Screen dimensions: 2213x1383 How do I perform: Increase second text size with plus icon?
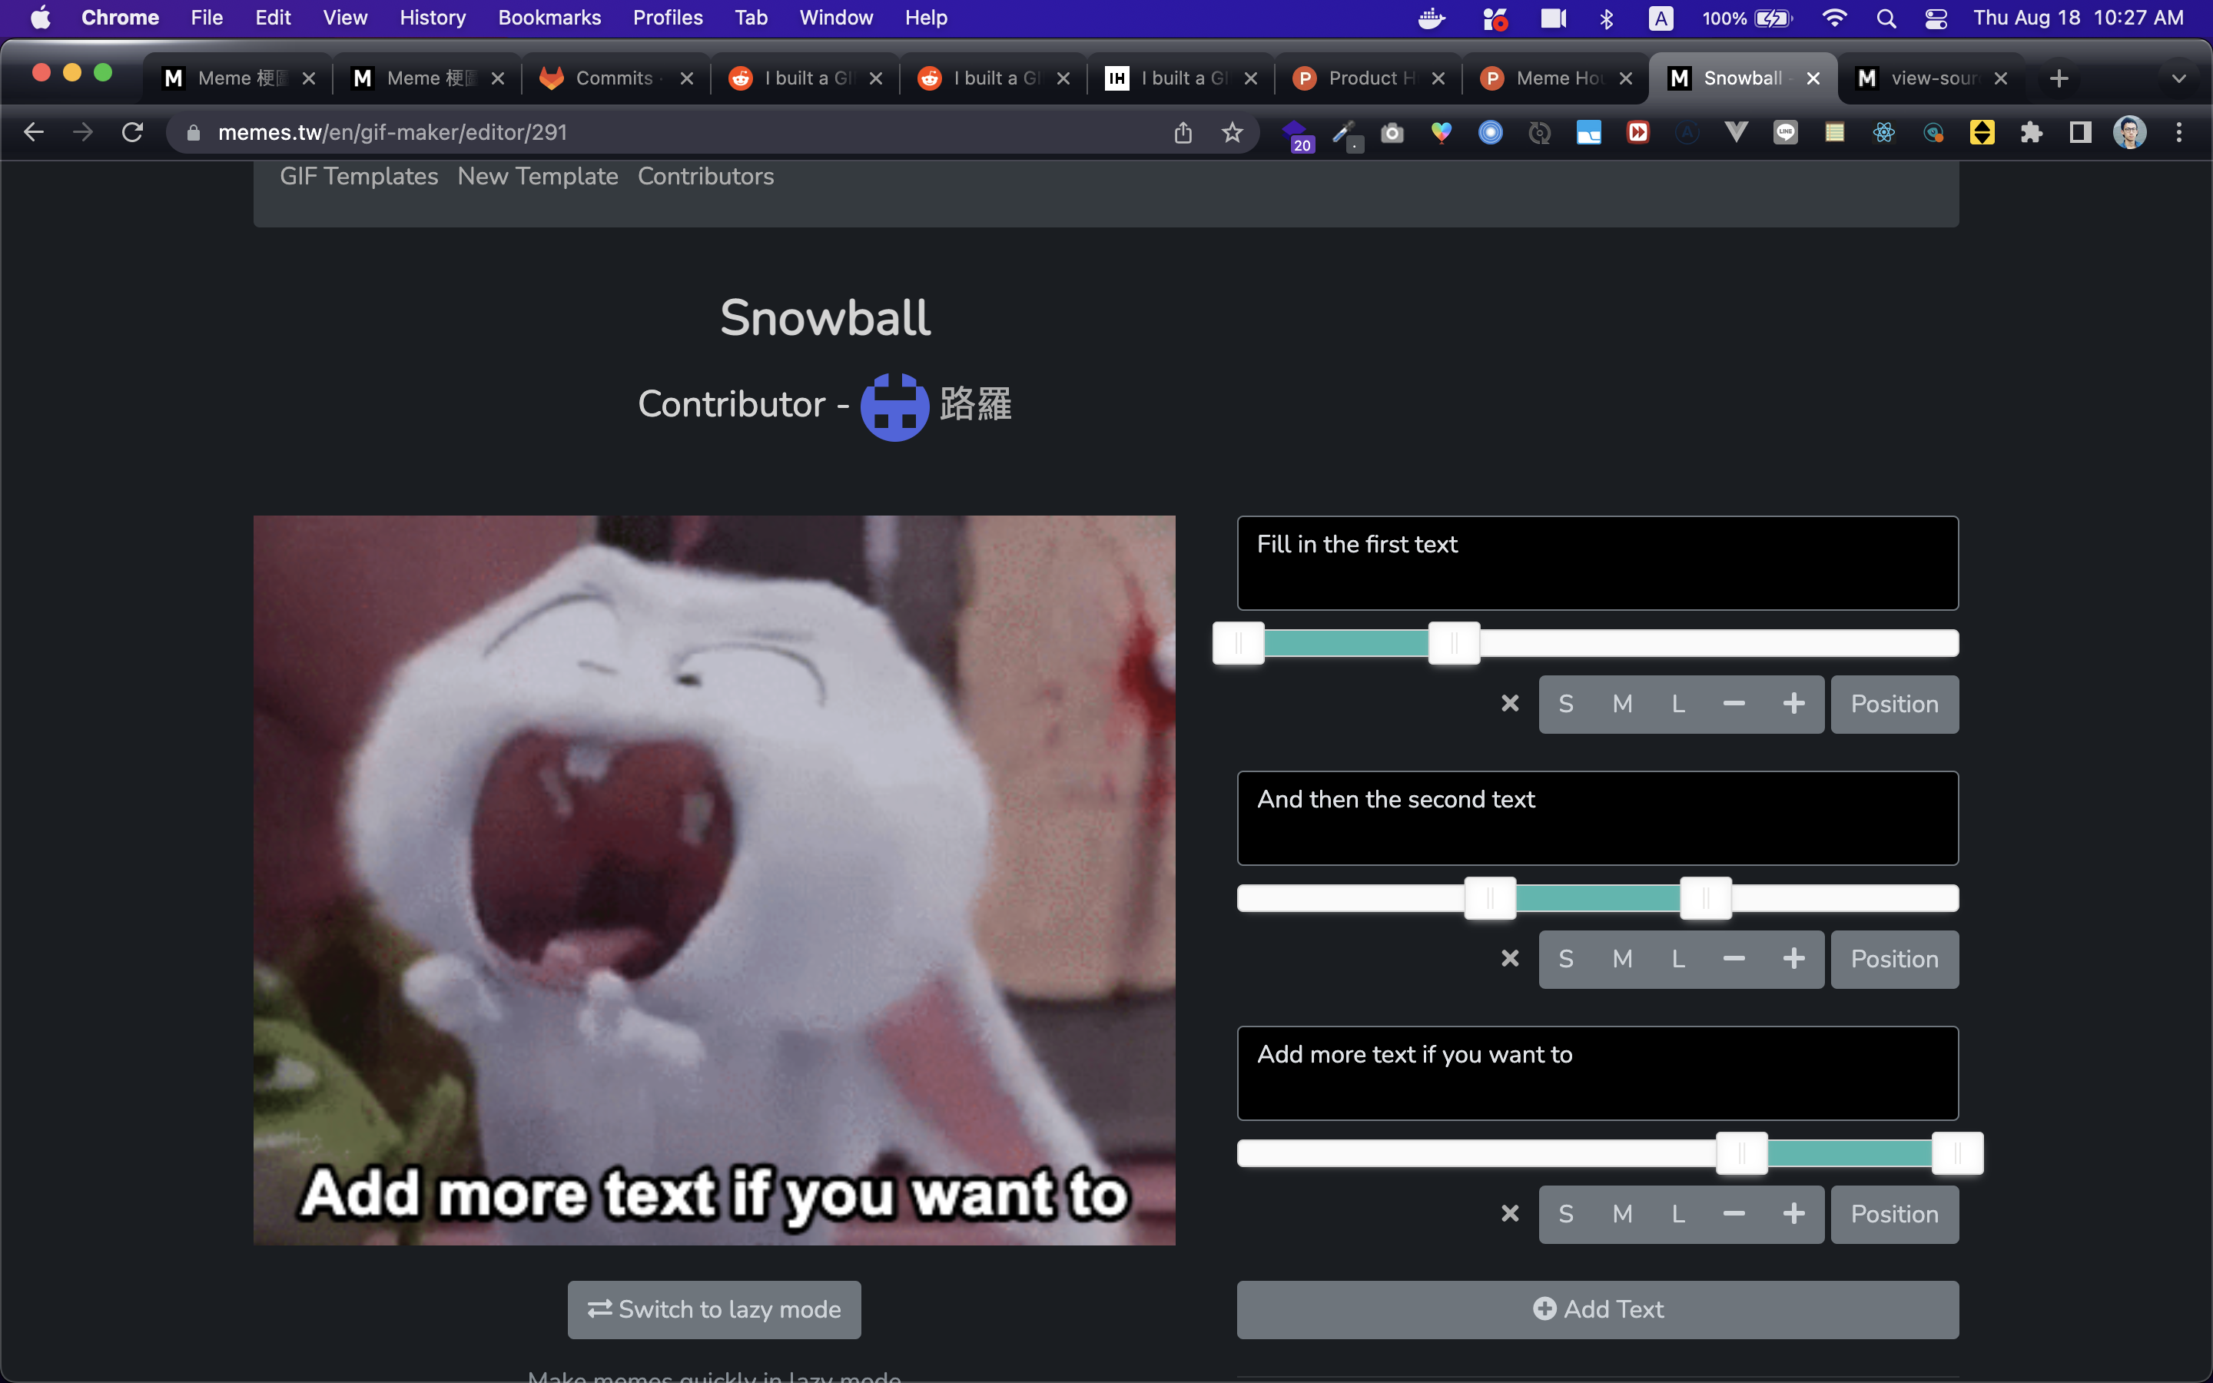[x=1793, y=959]
